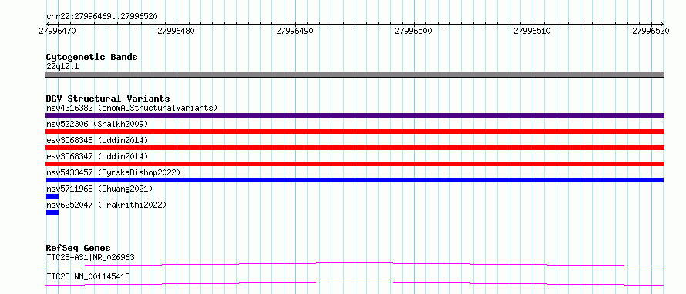The height and width of the screenshot is (294, 686).
Task: Open esv3568348 Uddin2014 label
Action: coord(97,140)
